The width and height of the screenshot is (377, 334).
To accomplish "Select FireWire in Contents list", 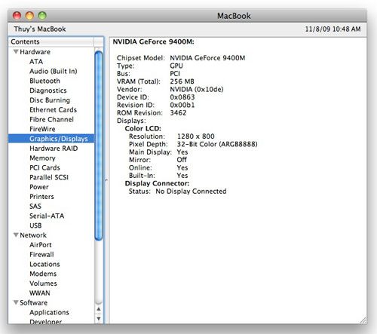I will 42,129.
